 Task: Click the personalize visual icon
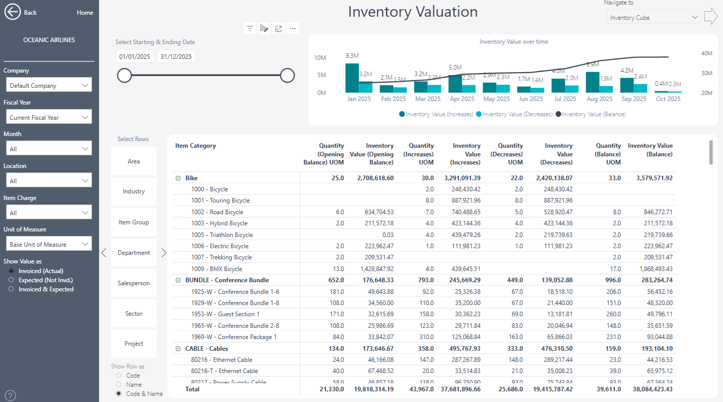(264, 28)
